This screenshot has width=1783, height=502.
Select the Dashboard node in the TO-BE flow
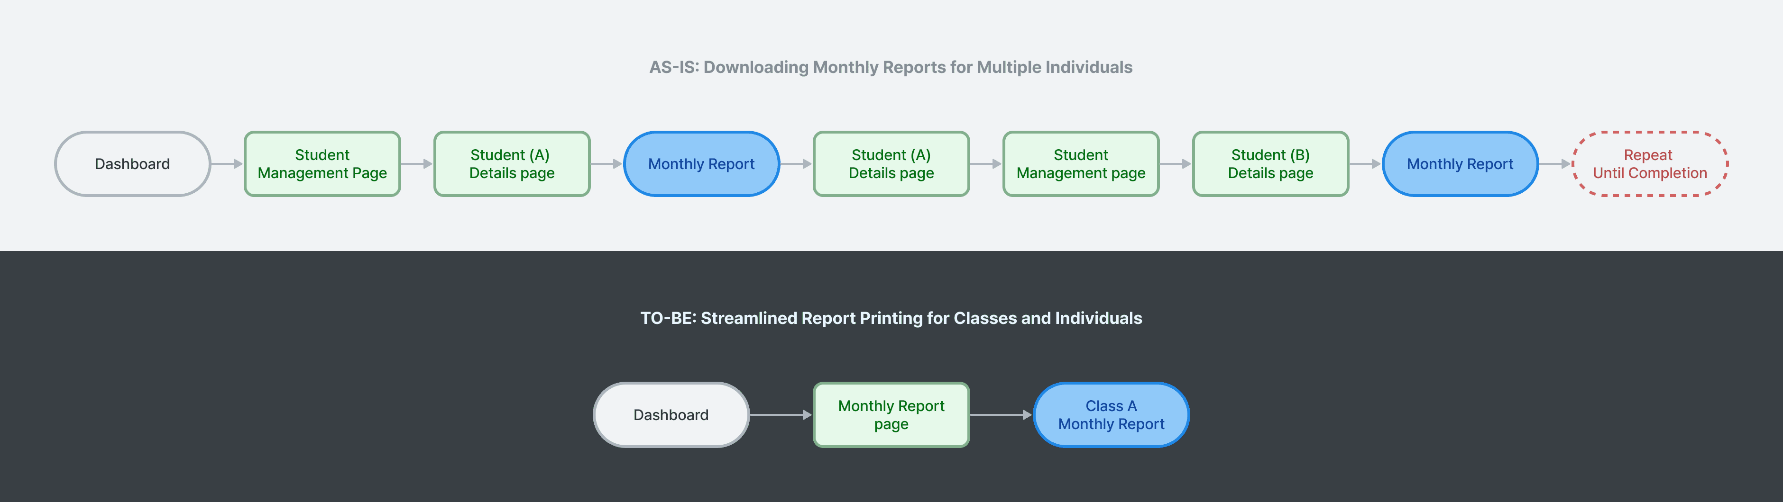(671, 415)
